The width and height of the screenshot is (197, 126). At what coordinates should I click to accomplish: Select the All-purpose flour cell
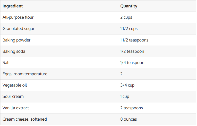pyautogui.click(x=18, y=17)
